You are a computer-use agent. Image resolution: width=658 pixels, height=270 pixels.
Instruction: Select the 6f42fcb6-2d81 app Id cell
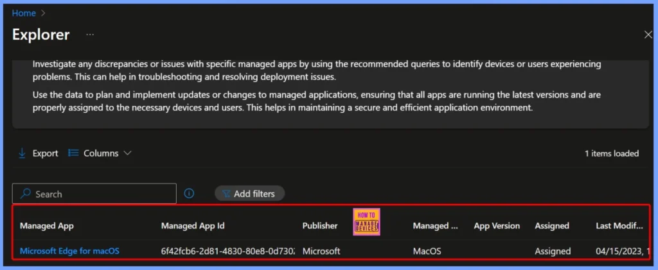pos(228,251)
